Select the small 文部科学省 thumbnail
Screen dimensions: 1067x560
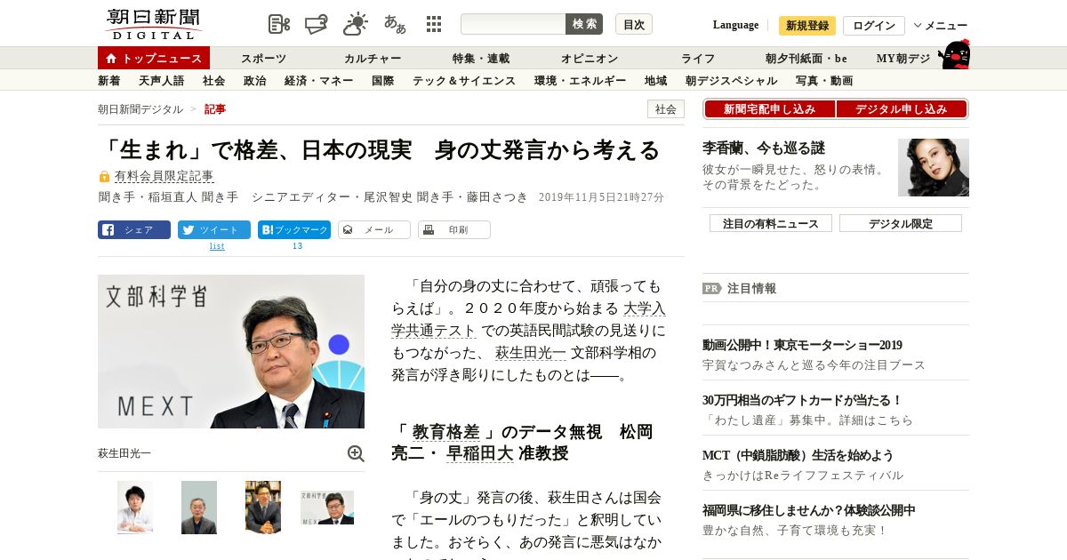pos(327,507)
